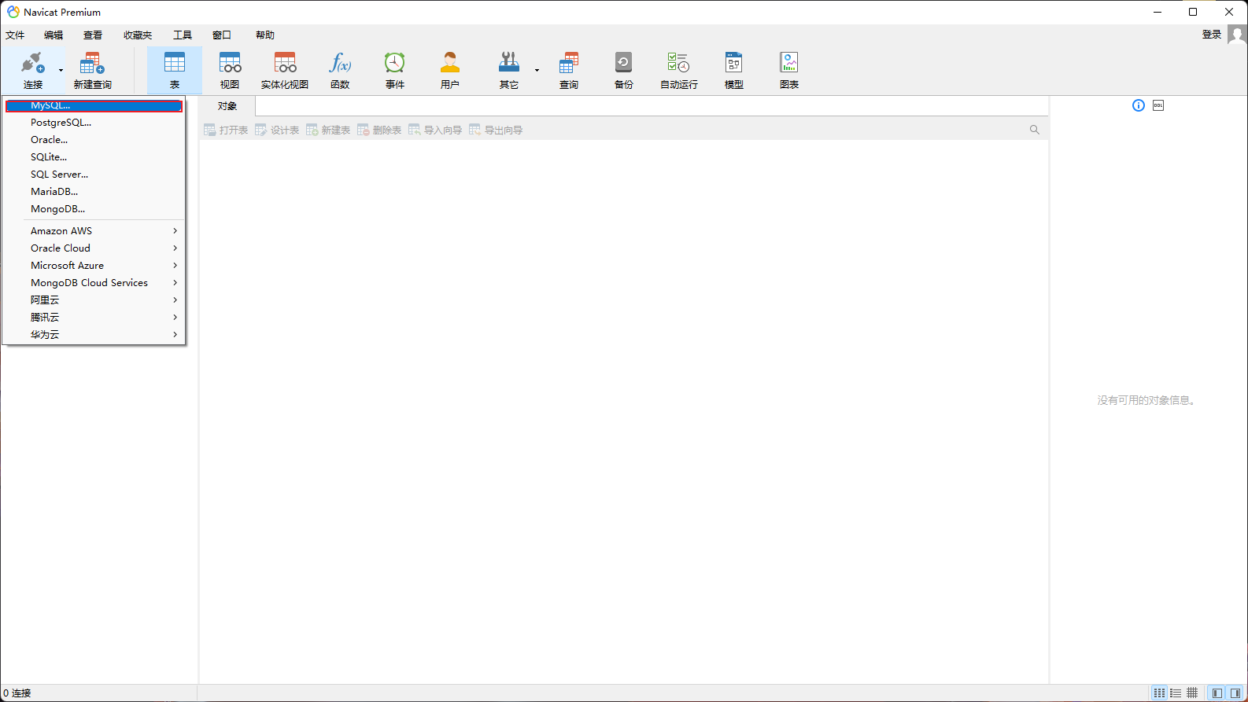
Task: Open the 工具 (Tools) menu
Action: (x=183, y=35)
